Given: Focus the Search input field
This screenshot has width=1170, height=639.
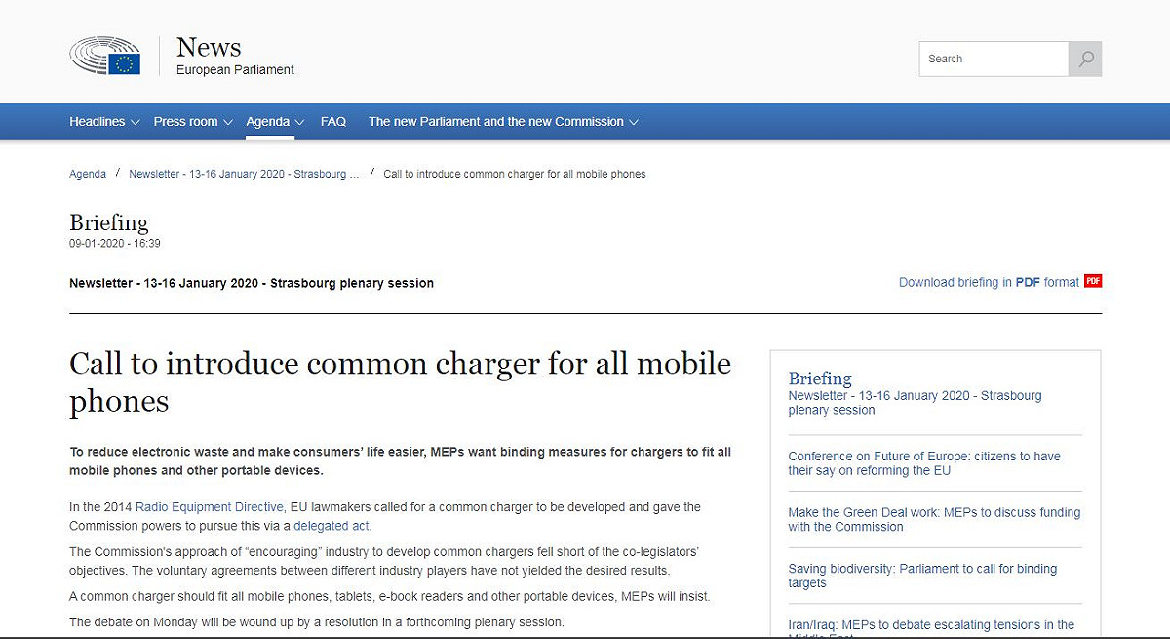Looking at the screenshot, I should point(994,59).
